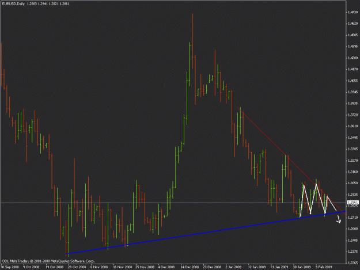Click the '1.3385' price axis label
360x270 pixels.
353,149
